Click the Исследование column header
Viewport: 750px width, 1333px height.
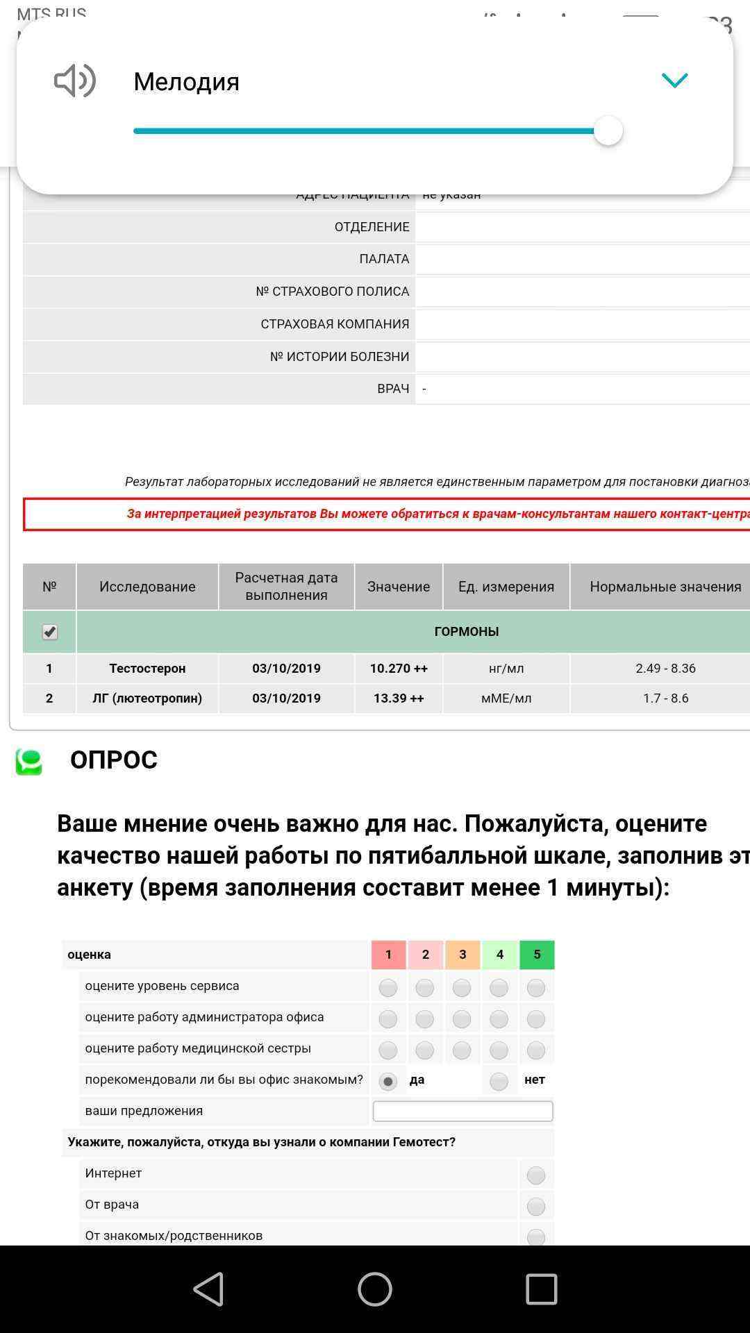(147, 587)
